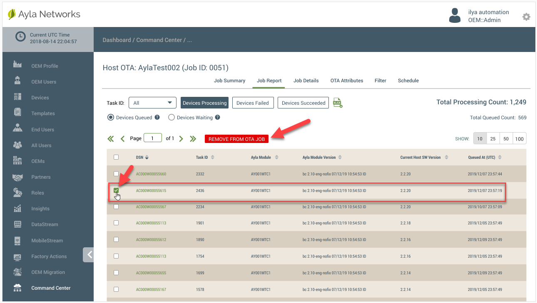The height and width of the screenshot is (303, 537).
Task: Switch to Filter tab
Action: click(380, 81)
